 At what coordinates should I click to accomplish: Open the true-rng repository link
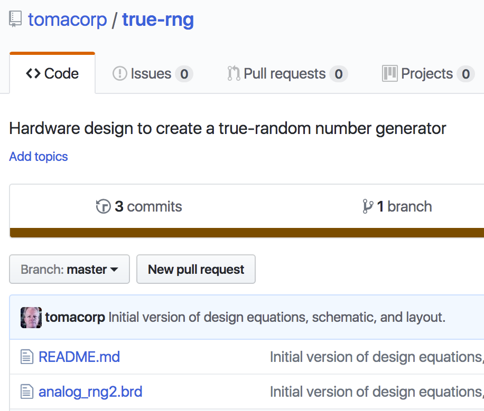tap(158, 21)
